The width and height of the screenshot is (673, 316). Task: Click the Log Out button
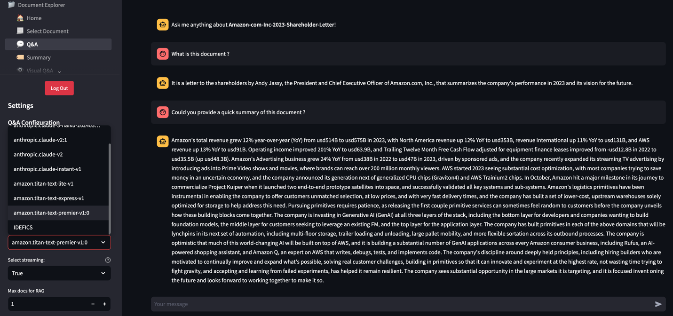tap(59, 88)
